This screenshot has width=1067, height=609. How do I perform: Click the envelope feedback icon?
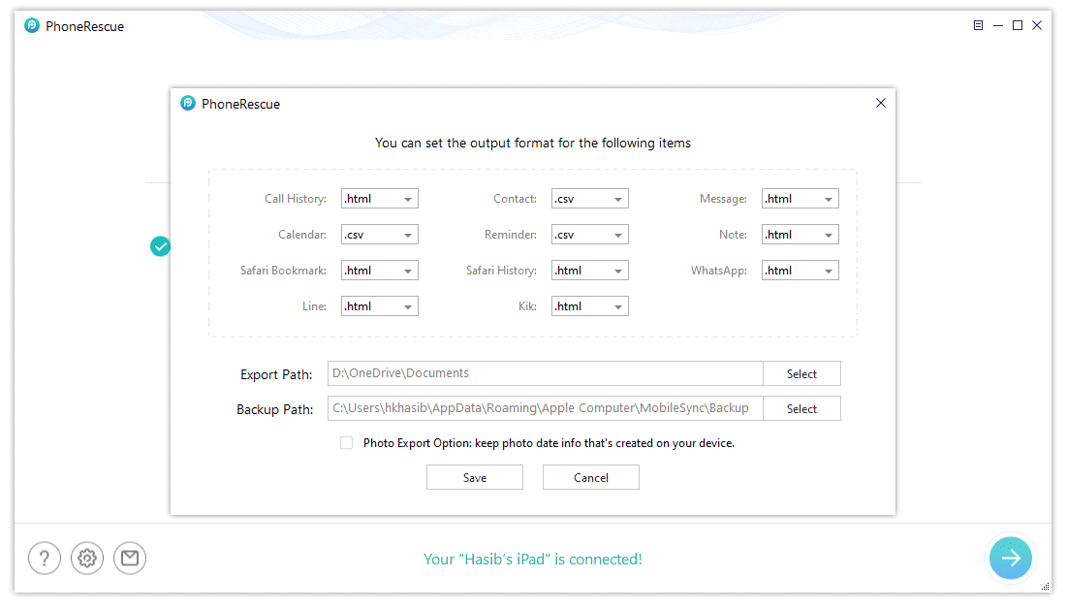(x=130, y=558)
